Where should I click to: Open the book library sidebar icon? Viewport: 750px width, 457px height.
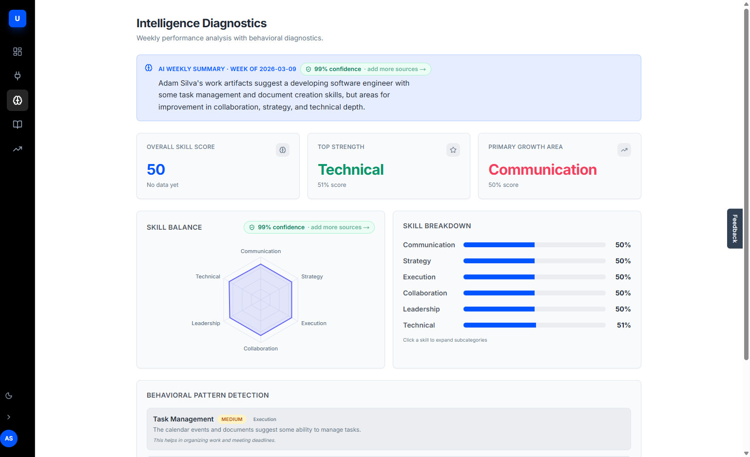[x=18, y=125]
